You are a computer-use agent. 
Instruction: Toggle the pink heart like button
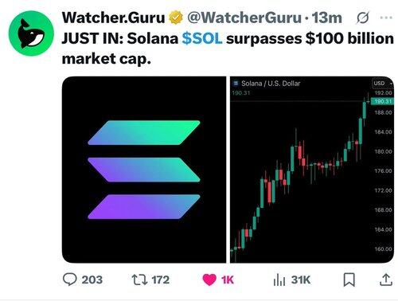209,279
